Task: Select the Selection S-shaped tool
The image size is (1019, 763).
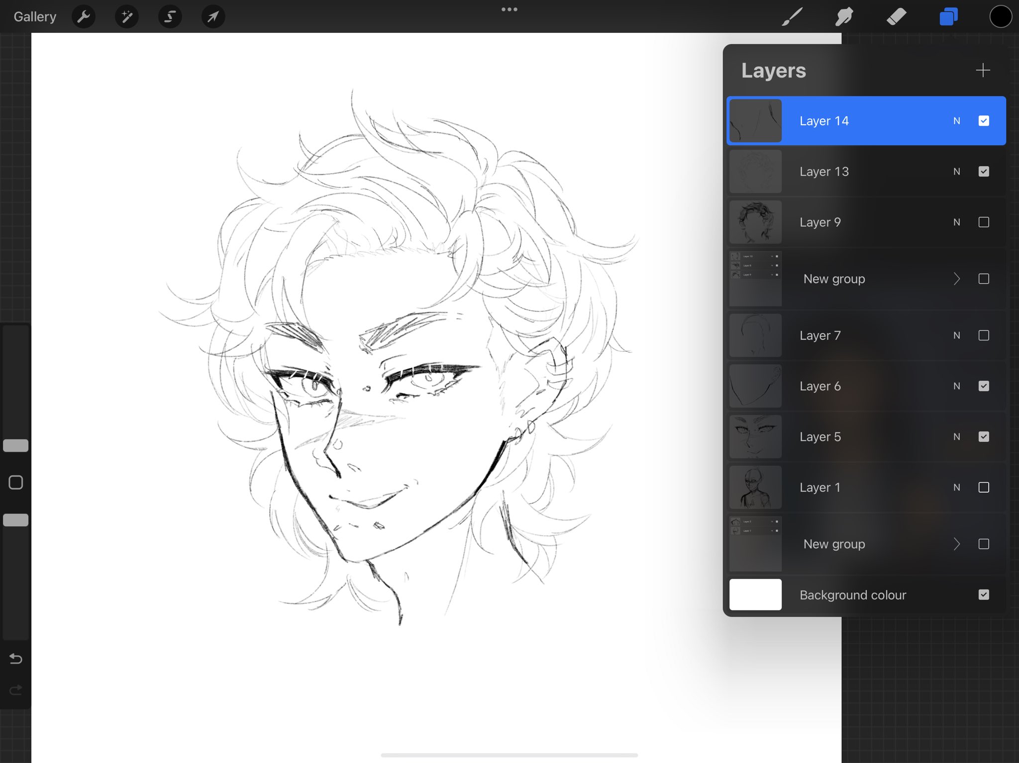Action: [x=170, y=17]
